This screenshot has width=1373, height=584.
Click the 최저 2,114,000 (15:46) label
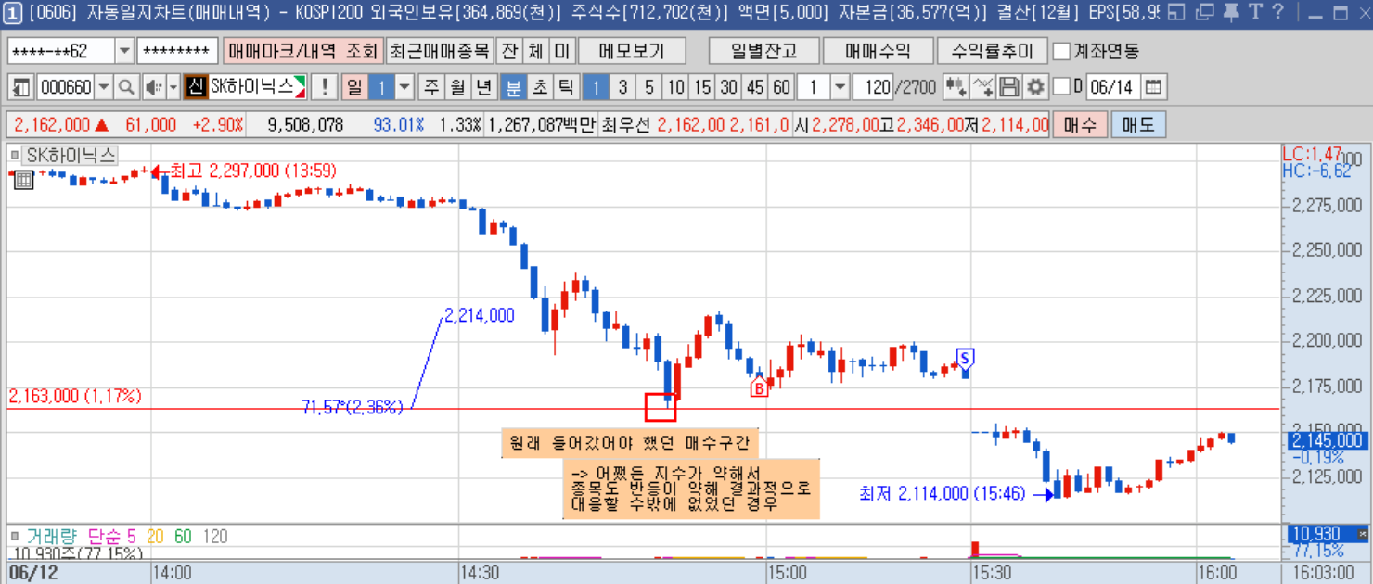click(943, 494)
